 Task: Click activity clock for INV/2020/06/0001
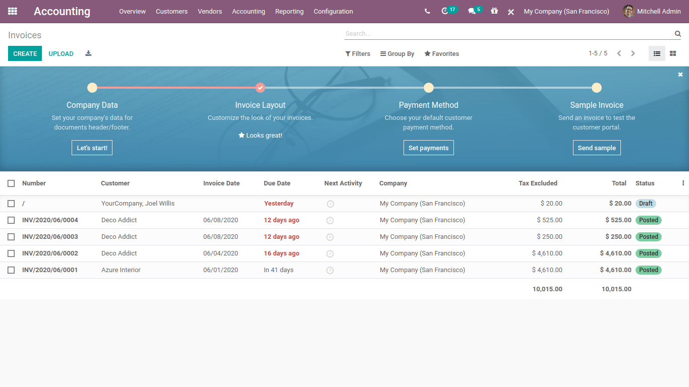coord(330,271)
